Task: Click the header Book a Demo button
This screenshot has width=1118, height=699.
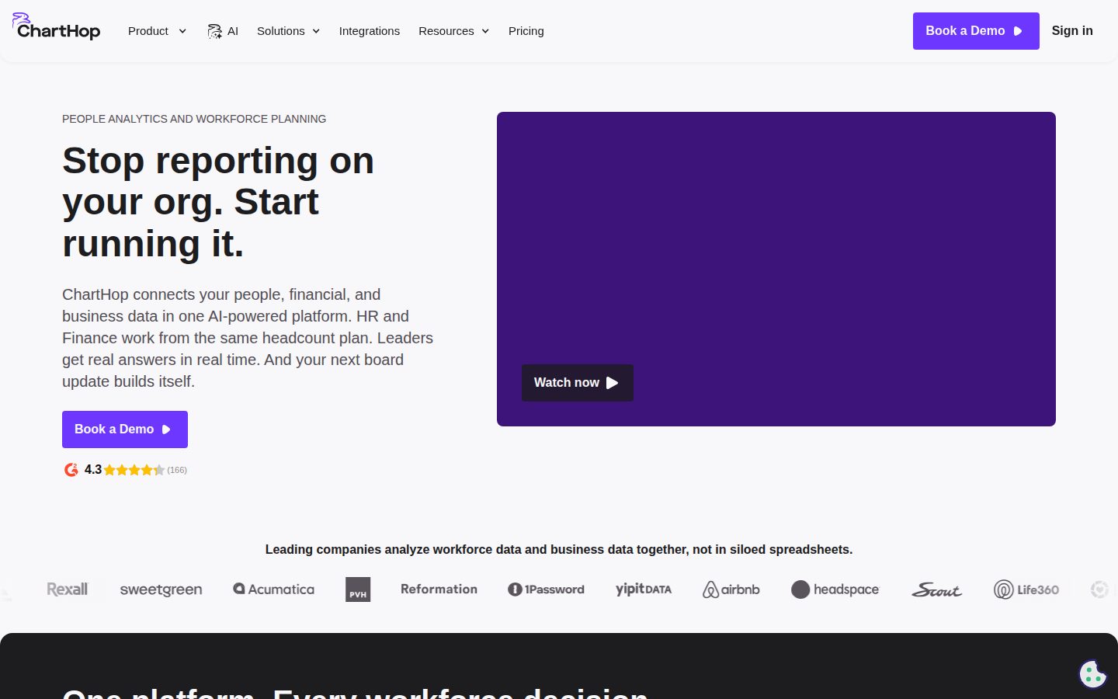Action: tap(976, 31)
